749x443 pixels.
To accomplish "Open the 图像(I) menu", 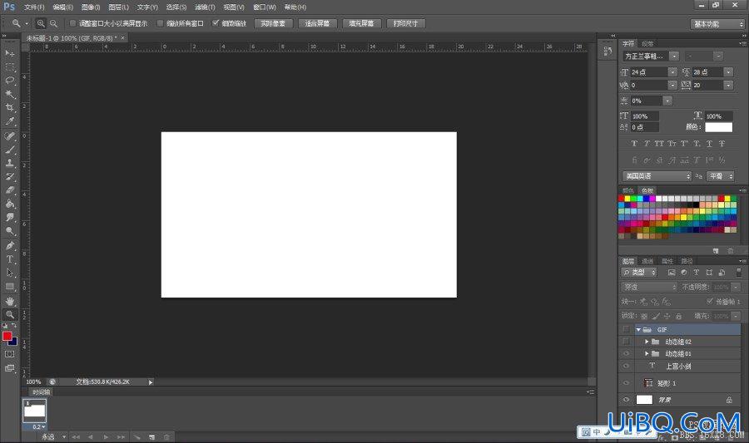I will tap(91, 7).
